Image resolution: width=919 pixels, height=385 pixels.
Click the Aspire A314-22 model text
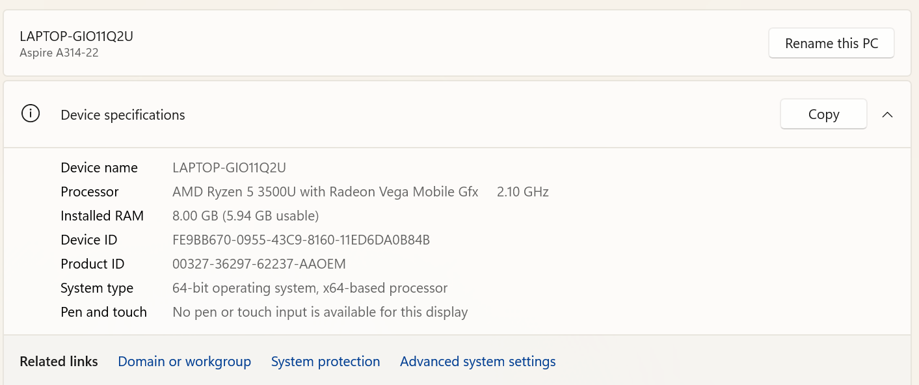(x=59, y=53)
